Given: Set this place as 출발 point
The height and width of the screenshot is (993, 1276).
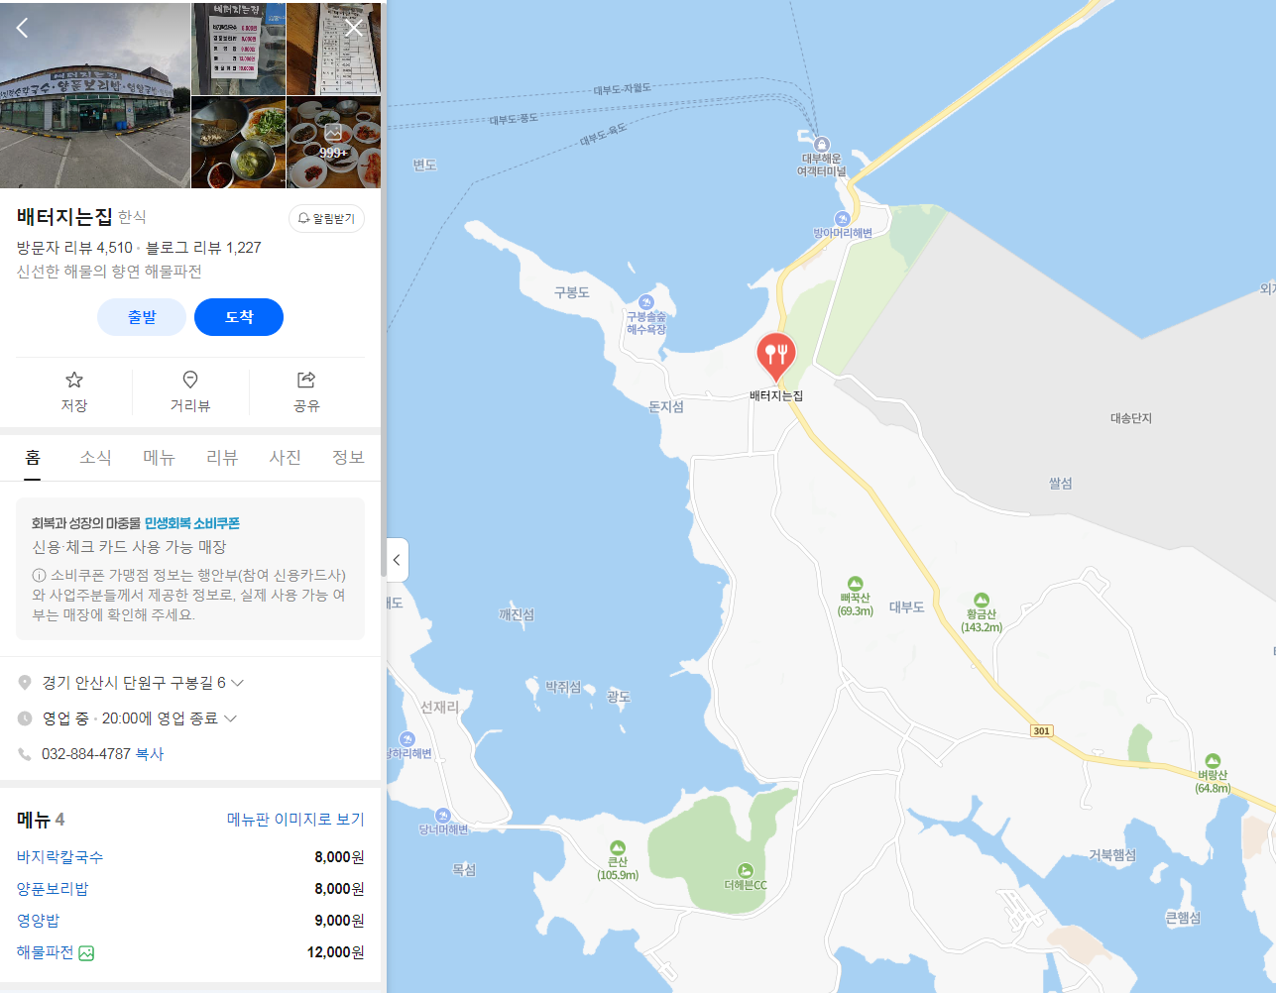Looking at the screenshot, I should (142, 317).
